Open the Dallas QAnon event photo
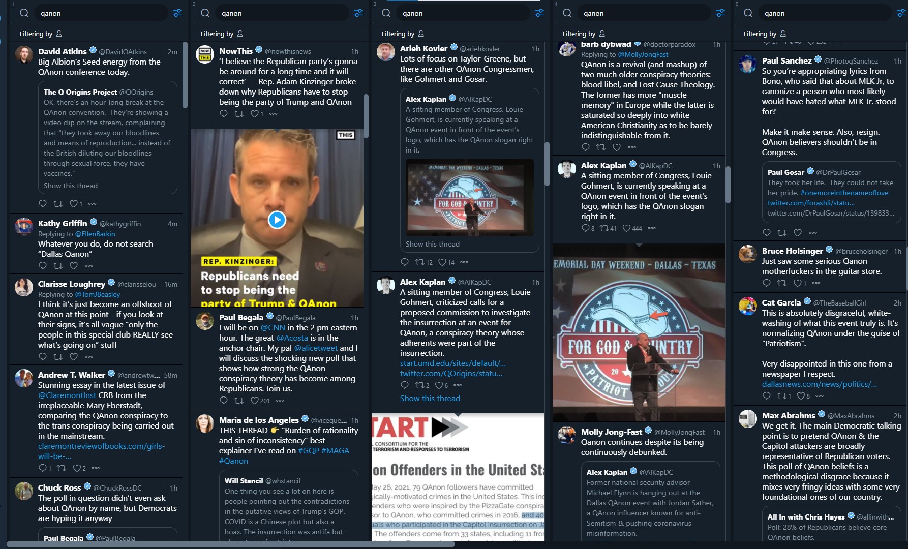908x549 pixels. (639, 332)
